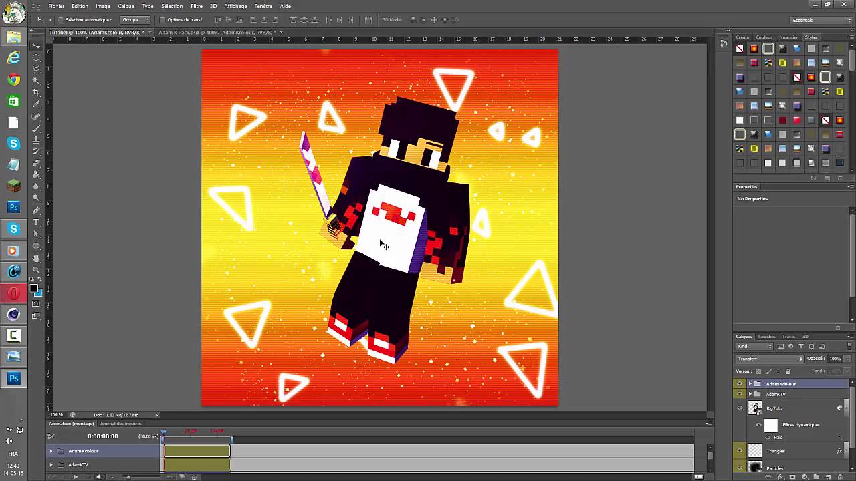
Task: Enable the Sélection automatique checkbox
Action: 60,20
